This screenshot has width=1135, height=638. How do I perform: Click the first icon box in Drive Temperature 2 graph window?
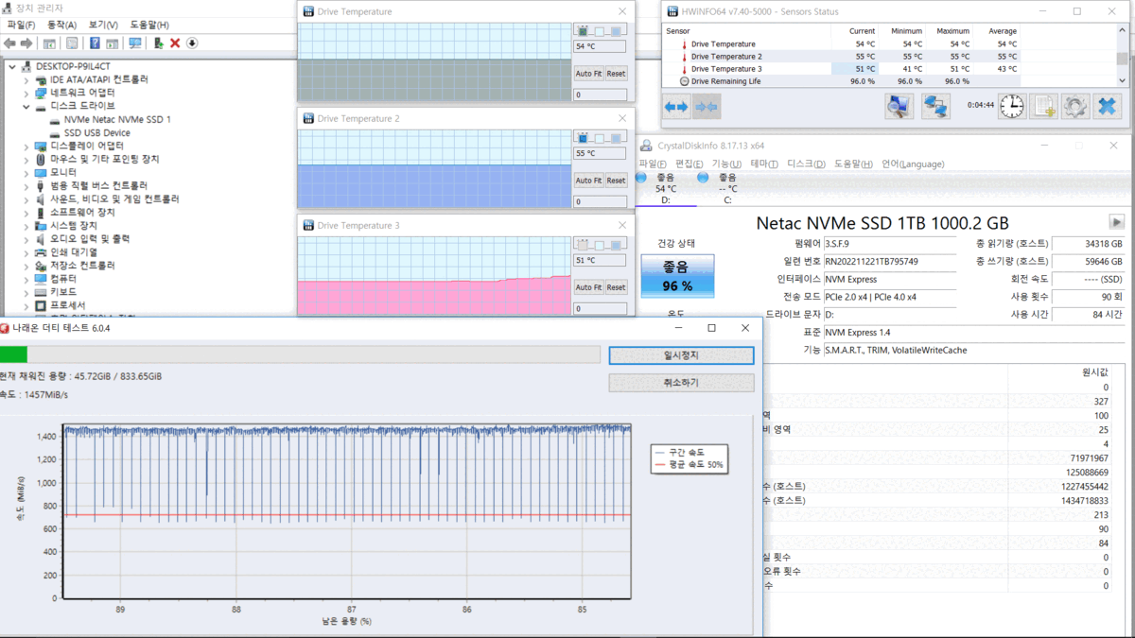[584, 138]
